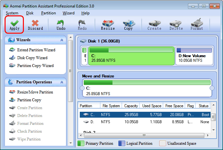Open the System menu
The height and width of the screenshot is (150, 223).
coord(12,13)
